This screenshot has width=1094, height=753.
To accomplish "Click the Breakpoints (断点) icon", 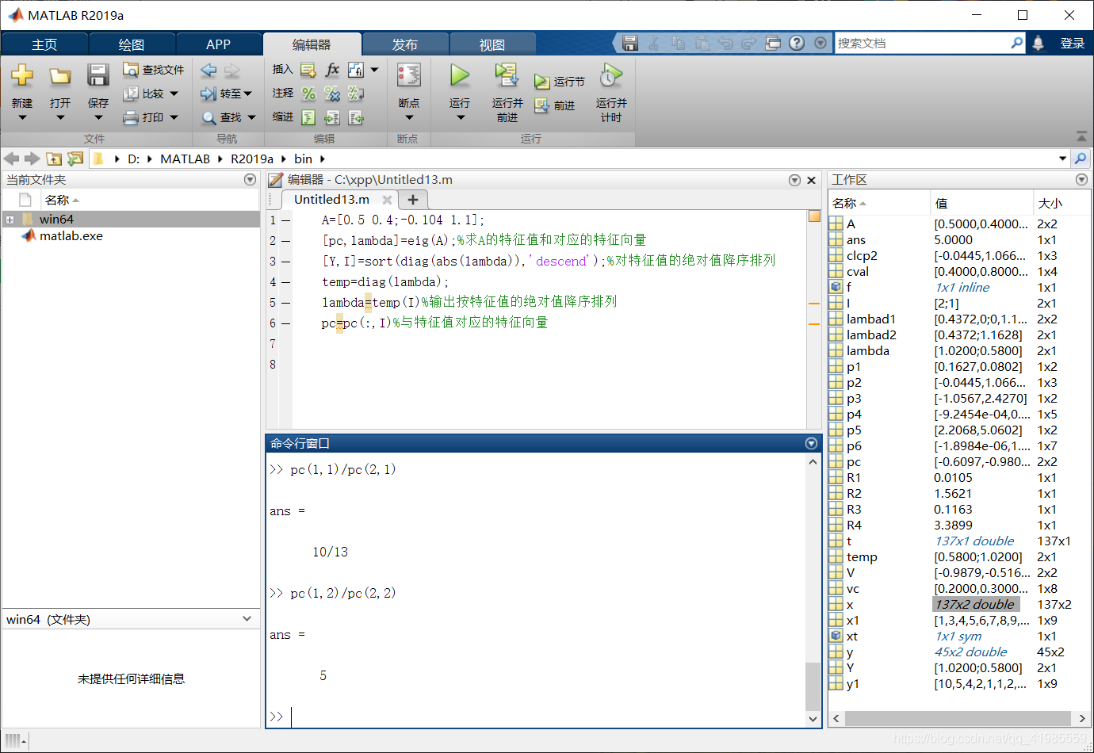I will (x=409, y=75).
